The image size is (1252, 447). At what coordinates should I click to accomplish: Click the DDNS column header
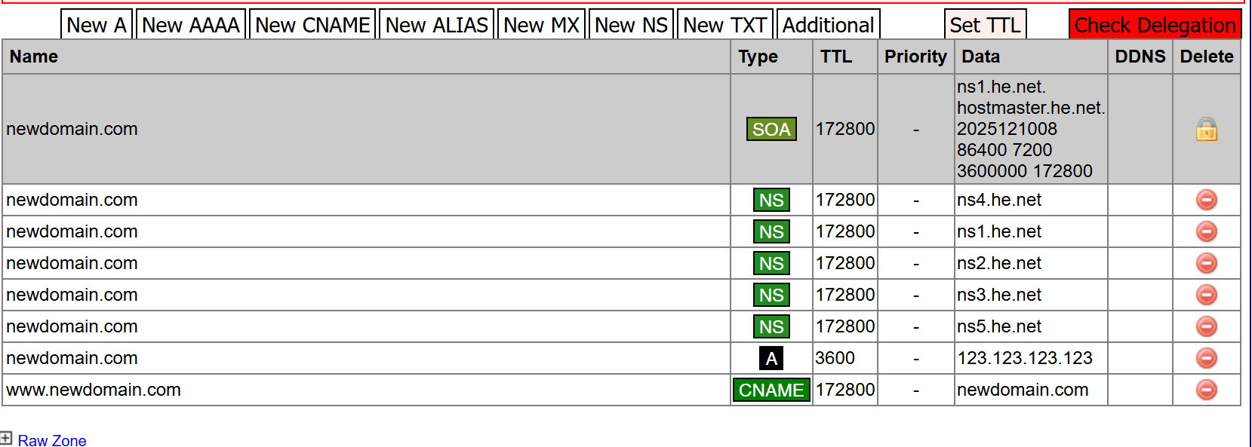point(1140,57)
